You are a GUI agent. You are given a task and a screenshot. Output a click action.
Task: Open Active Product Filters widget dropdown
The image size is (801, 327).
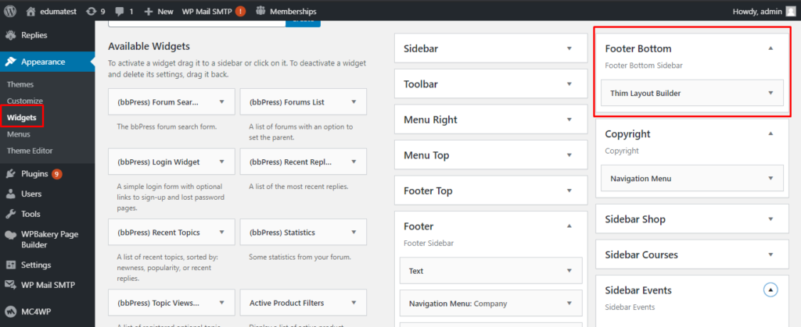pyautogui.click(x=354, y=303)
